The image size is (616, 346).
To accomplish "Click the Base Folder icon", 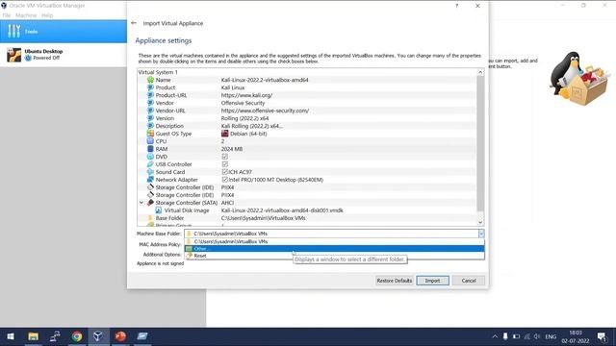I will click(150, 218).
